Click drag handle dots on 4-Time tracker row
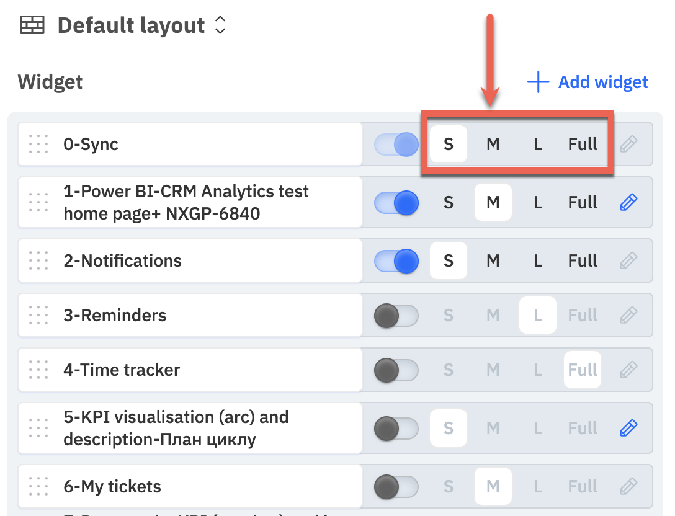Viewport: 675px width, 516px height. (38, 370)
